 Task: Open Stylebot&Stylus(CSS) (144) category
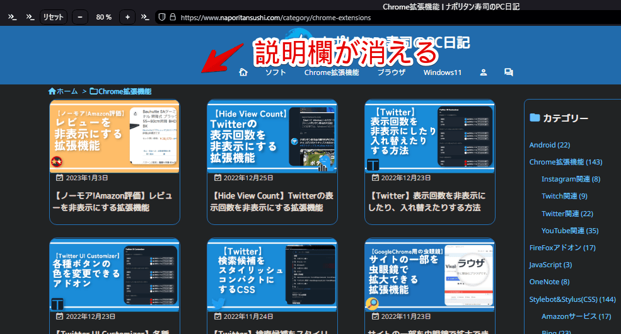(572, 299)
